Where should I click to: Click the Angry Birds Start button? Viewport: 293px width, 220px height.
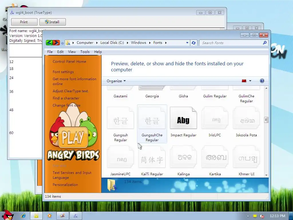pyautogui.click(x=8, y=215)
